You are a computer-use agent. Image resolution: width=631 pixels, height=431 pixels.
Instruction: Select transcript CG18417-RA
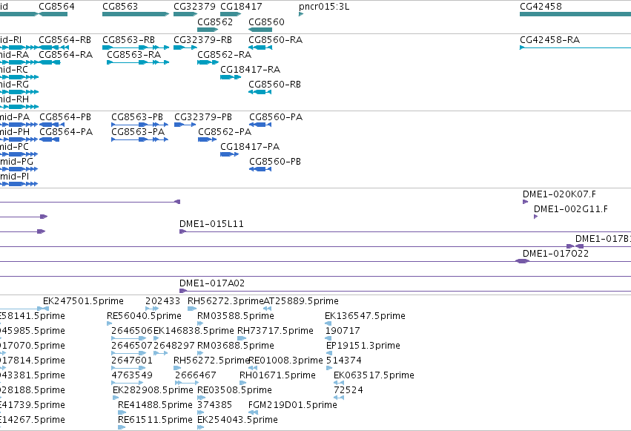click(231, 77)
